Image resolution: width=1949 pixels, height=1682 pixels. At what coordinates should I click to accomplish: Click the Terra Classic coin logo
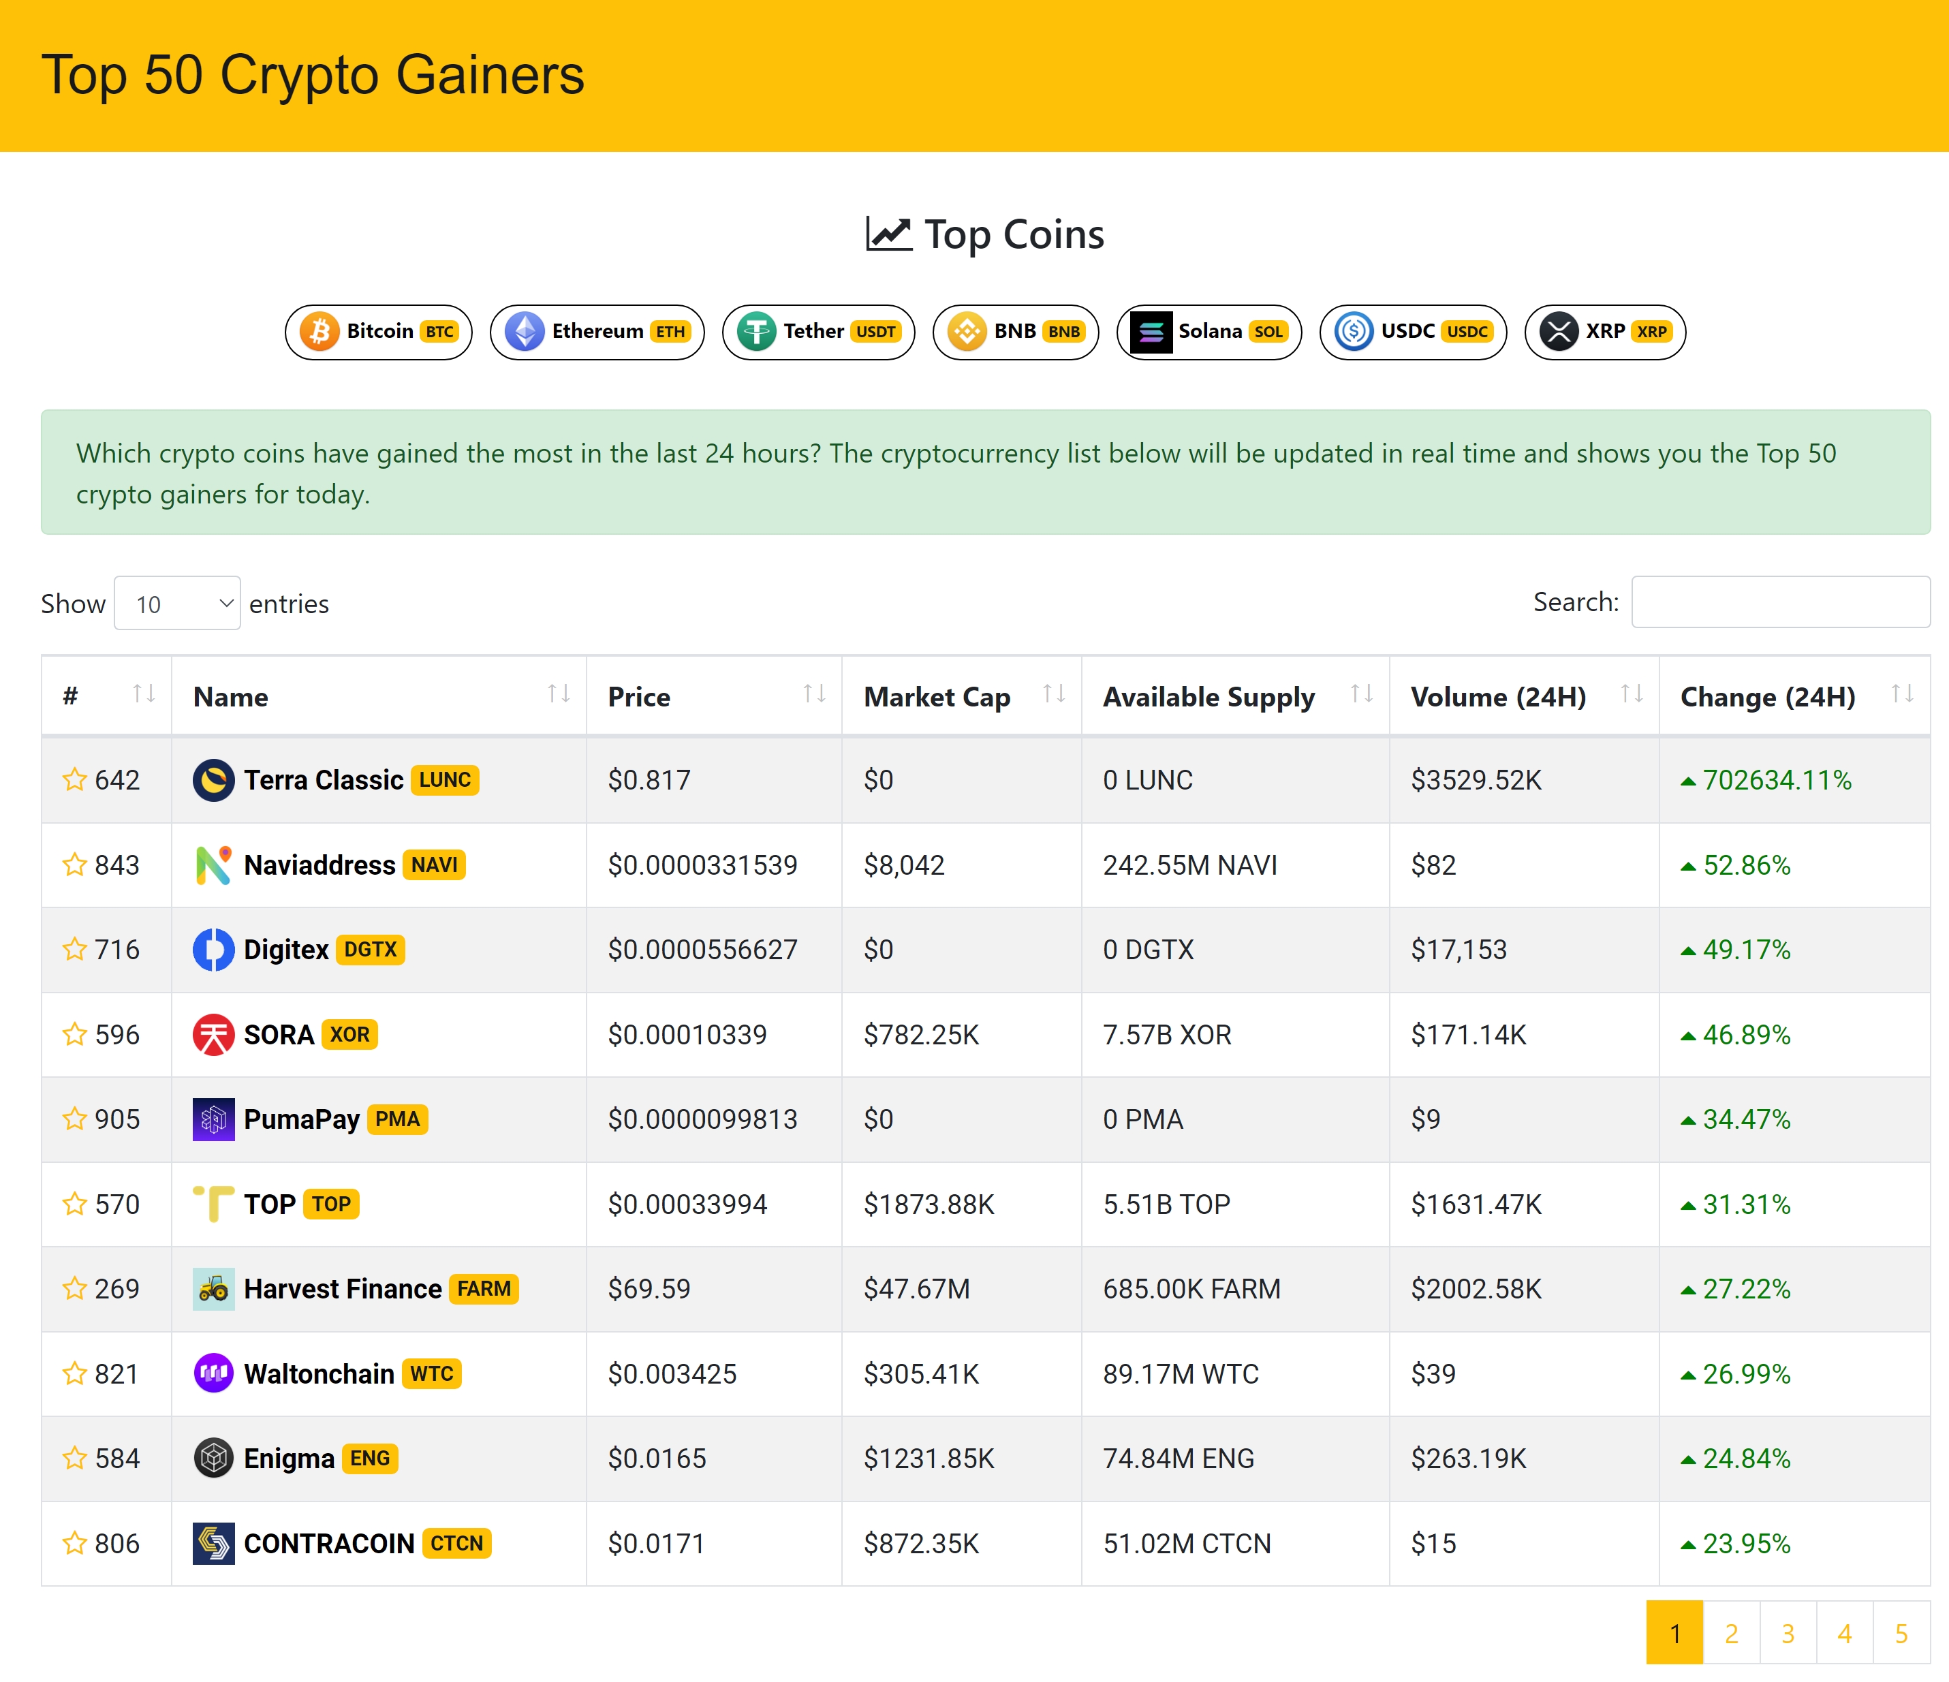point(213,780)
